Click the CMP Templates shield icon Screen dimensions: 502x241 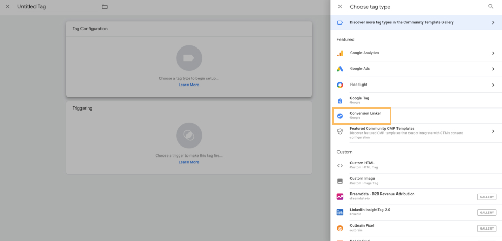click(x=340, y=131)
